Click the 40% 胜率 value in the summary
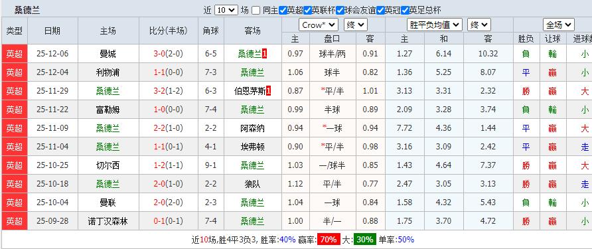592x249 pixels. click(x=287, y=239)
